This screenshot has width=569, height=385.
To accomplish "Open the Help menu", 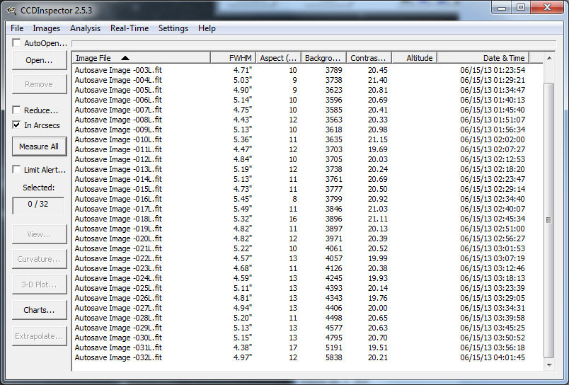I will point(207,28).
